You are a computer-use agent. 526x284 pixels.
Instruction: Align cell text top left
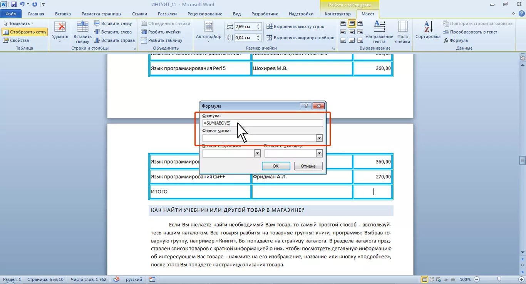(x=343, y=23)
